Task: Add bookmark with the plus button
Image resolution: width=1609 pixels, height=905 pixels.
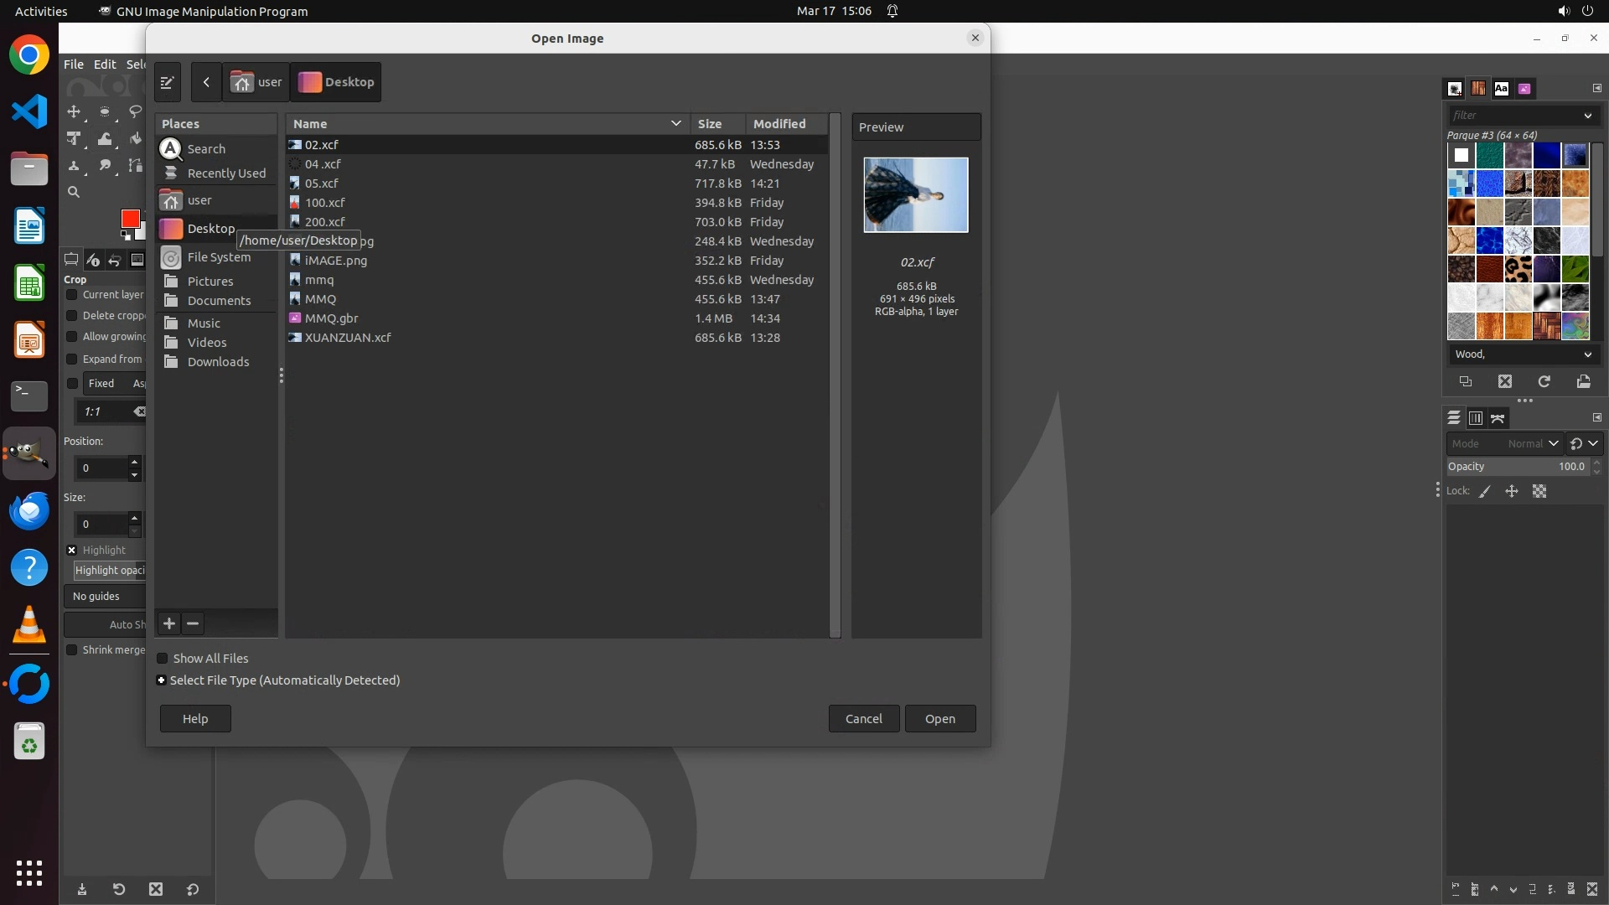Action: pyautogui.click(x=169, y=623)
